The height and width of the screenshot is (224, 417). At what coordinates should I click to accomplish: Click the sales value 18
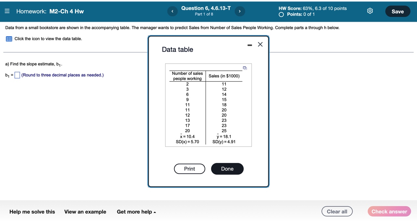[224, 105]
